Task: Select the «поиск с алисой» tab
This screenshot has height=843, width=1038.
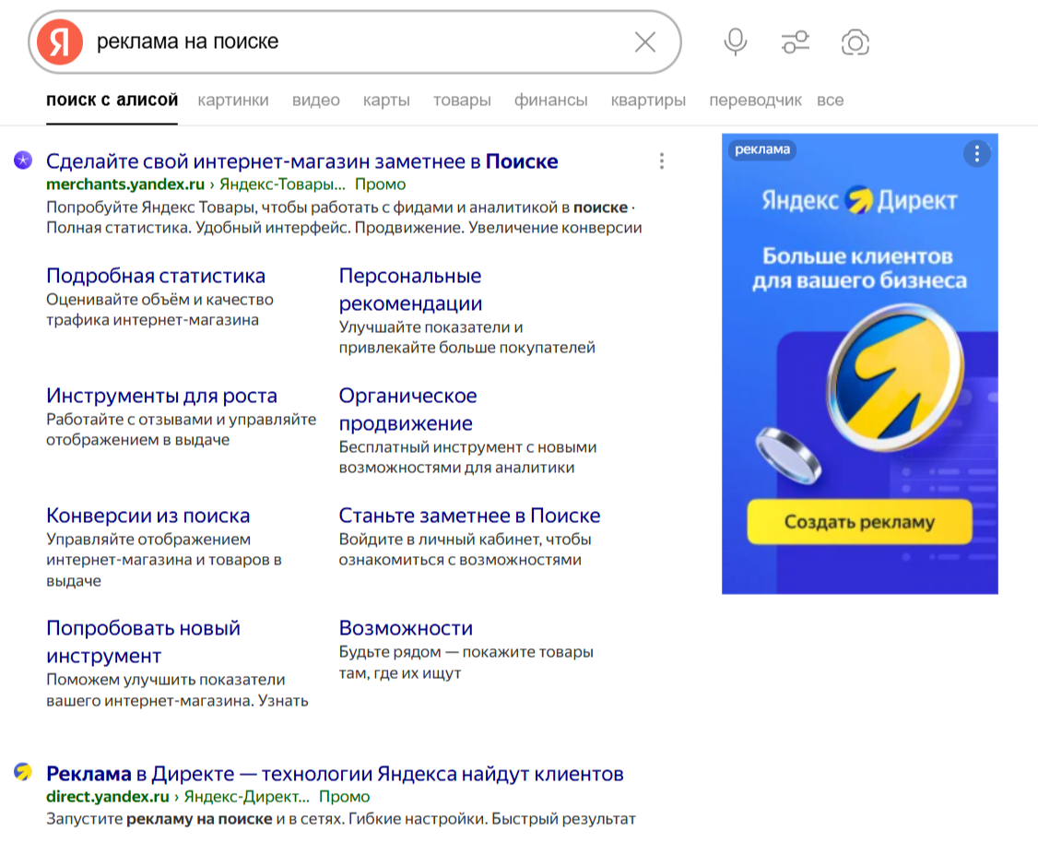Action: coord(112,100)
